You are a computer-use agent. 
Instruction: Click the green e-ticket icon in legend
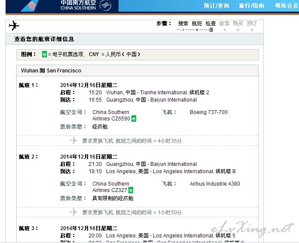click(44, 55)
